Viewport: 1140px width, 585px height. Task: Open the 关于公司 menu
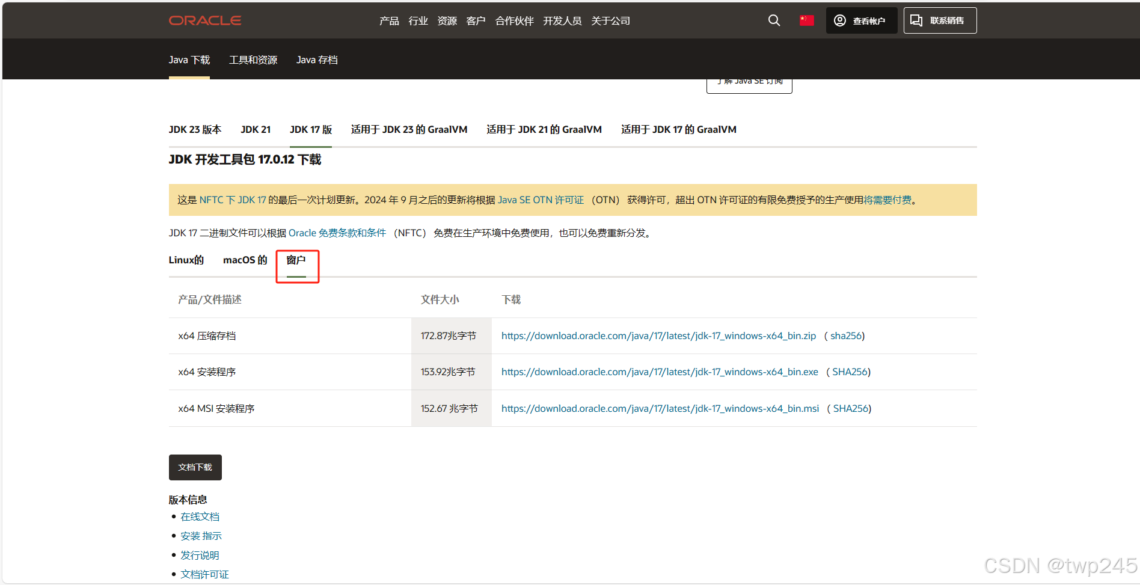[610, 20]
